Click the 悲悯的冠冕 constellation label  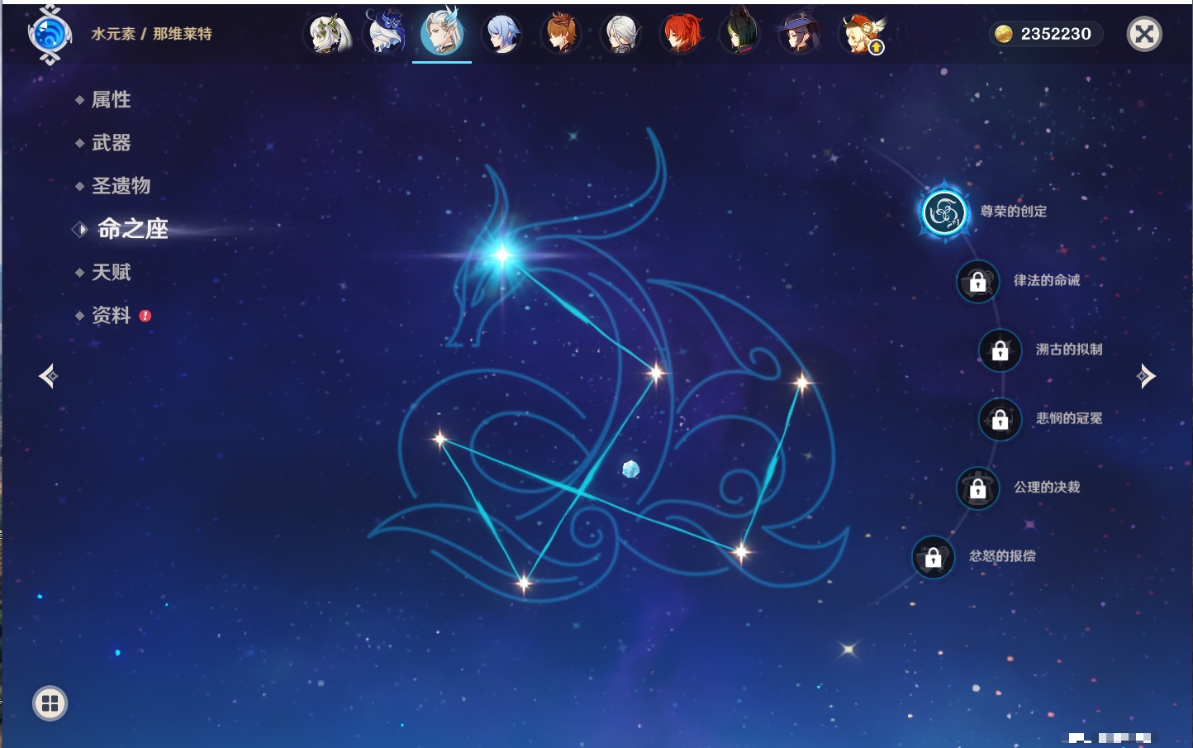point(1069,418)
